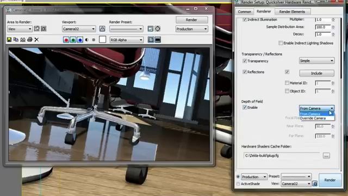
Task: Clear the rendered image with the X icon
Action: tap(36, 40)
